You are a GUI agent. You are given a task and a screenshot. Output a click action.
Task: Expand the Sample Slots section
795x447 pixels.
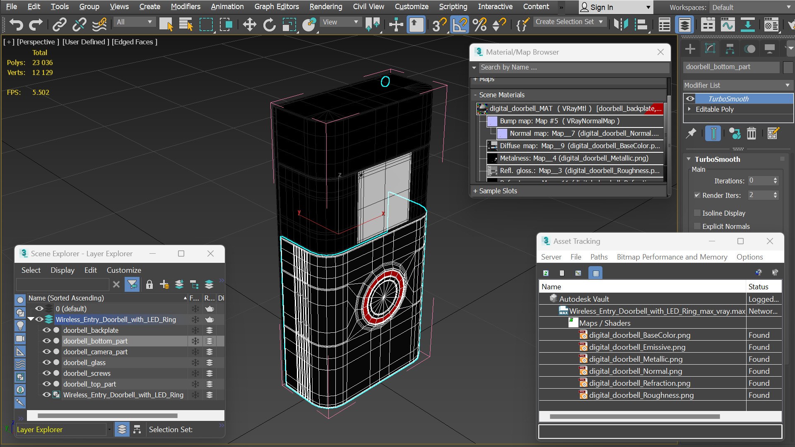(x=475, y=191)
